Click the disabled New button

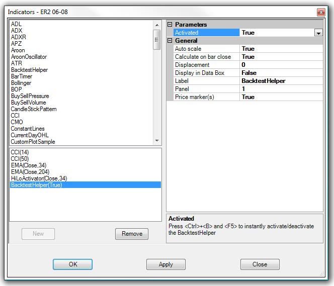[38, 234]
